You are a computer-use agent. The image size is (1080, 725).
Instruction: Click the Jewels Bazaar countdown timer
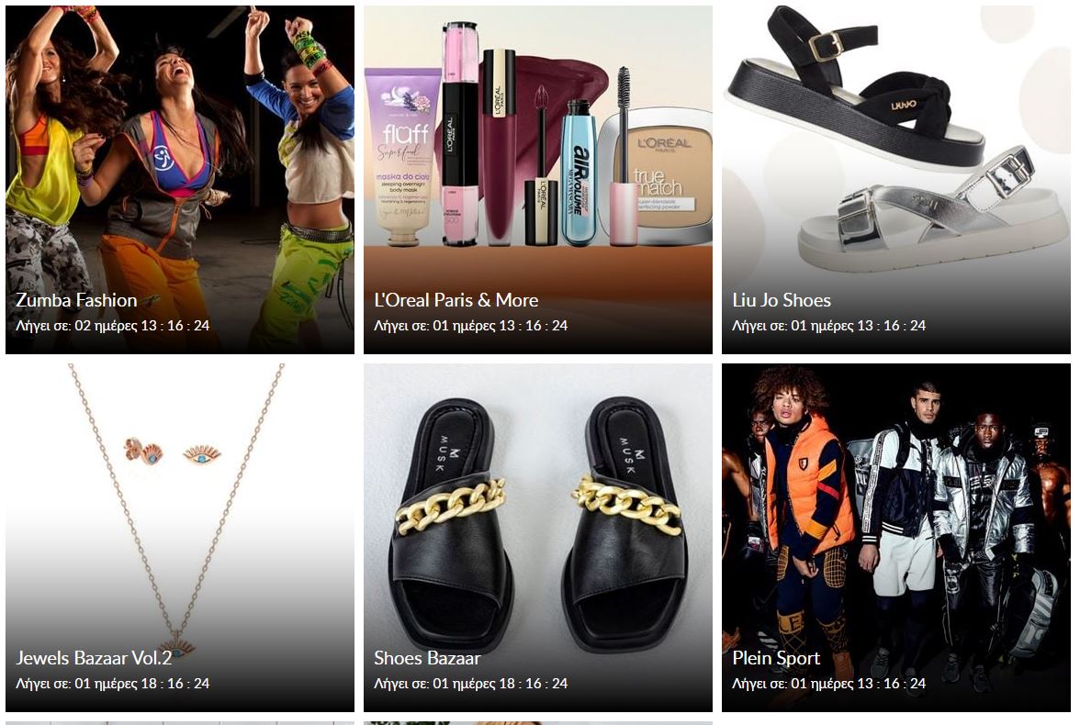click(x=112, y=684)
